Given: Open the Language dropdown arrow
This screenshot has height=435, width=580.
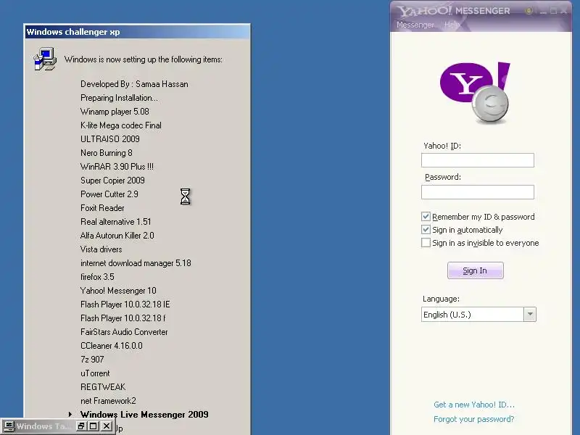Looking at the screenshot, I should (x=530, y=315).
